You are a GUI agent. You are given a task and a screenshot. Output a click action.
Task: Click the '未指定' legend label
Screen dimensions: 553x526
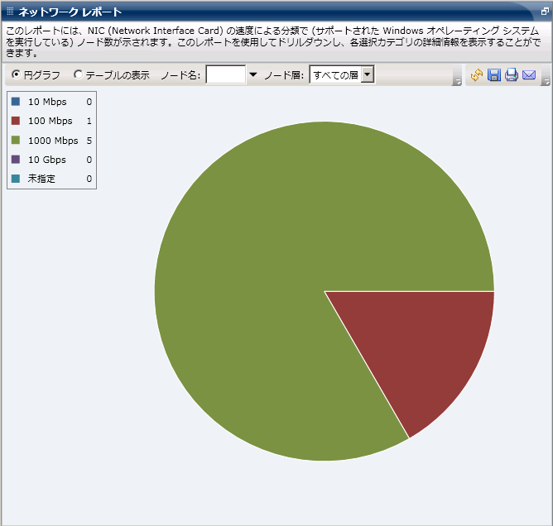pyautogui.click(x=41, y=179)
